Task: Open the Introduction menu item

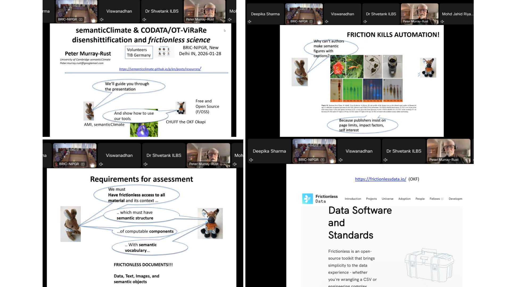Action: 353,199
